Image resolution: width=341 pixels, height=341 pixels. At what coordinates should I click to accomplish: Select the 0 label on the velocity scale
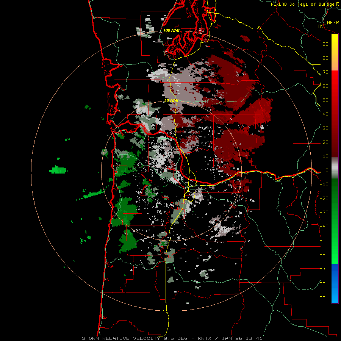(x=327, y=170)
